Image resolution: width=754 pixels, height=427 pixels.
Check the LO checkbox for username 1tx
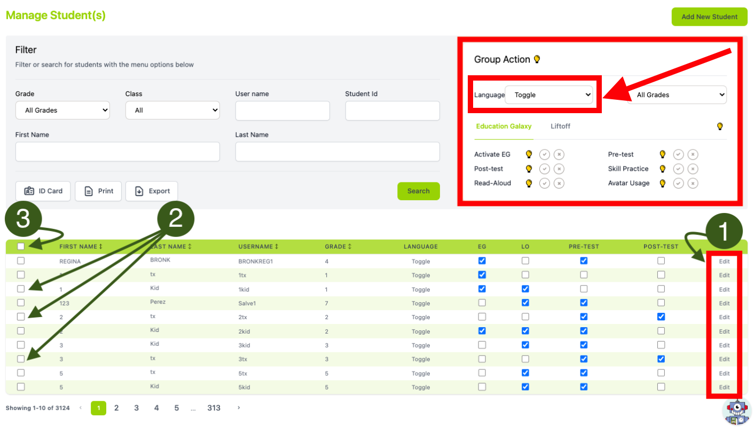pyautogui.click(x=525, y=275)
